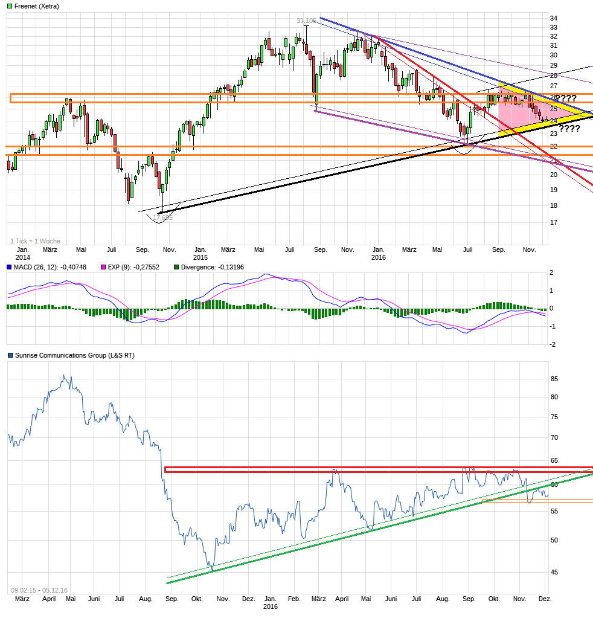Screen dimensions: 593x621
Task: Click 'Feb.' on Sunrise time axis
Action: 294,599
